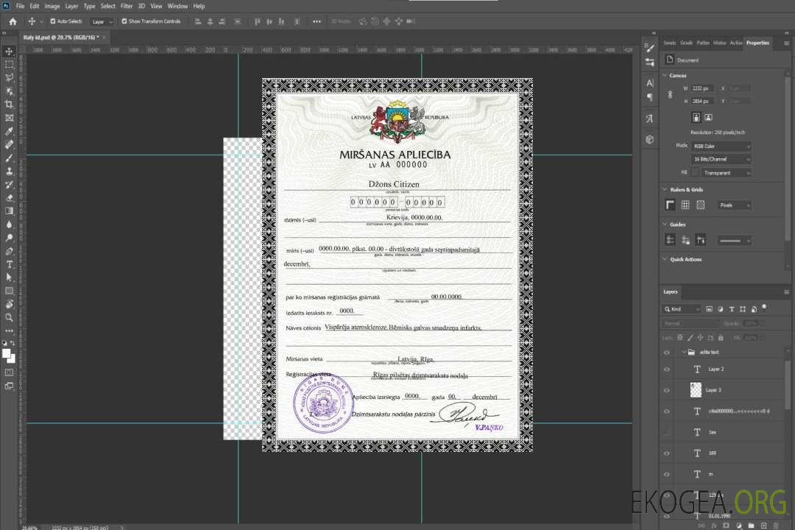This screenshot has width=795, height=530.
Task: Open the Pixels units dropdown
Action: [735, 205]
